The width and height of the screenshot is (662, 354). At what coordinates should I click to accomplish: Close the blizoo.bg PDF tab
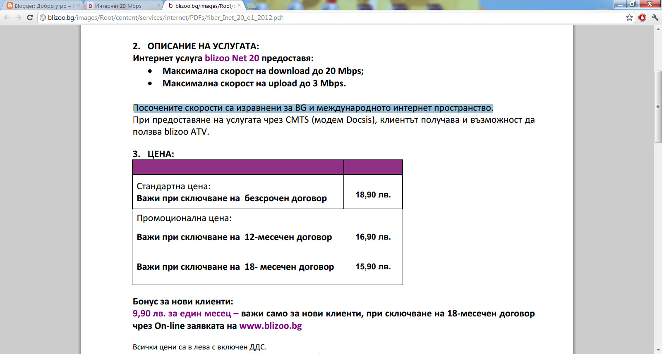coord(239,6)
